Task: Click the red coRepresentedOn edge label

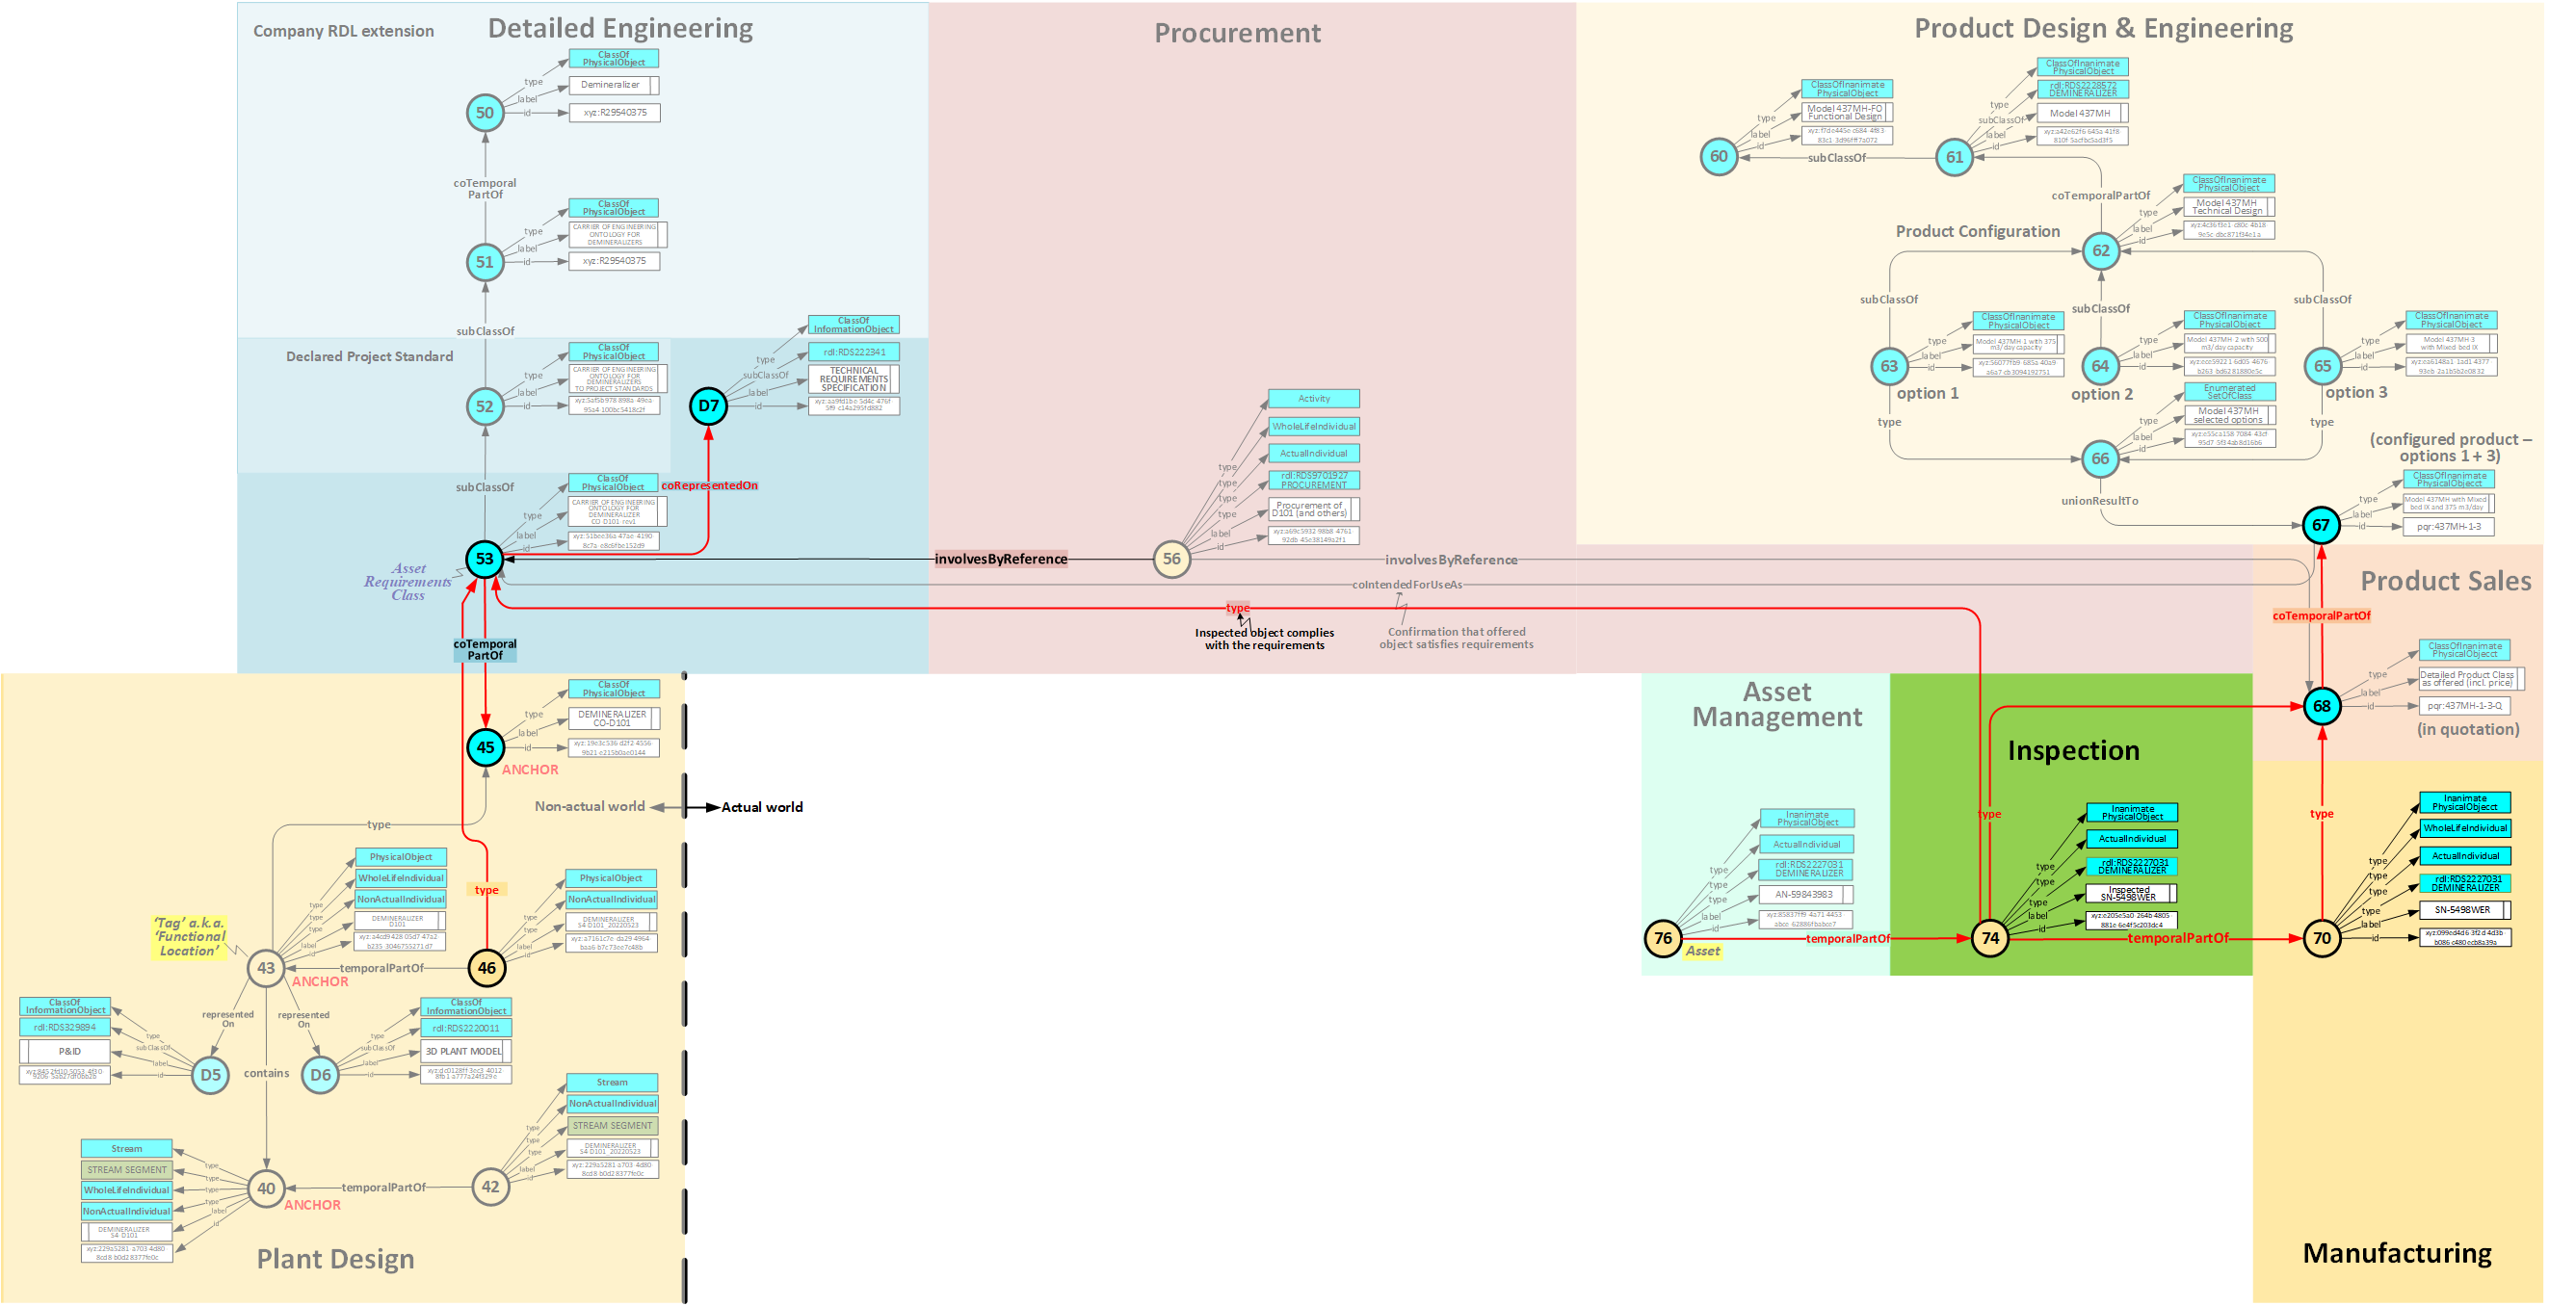Action: click(x=709, y=485)
